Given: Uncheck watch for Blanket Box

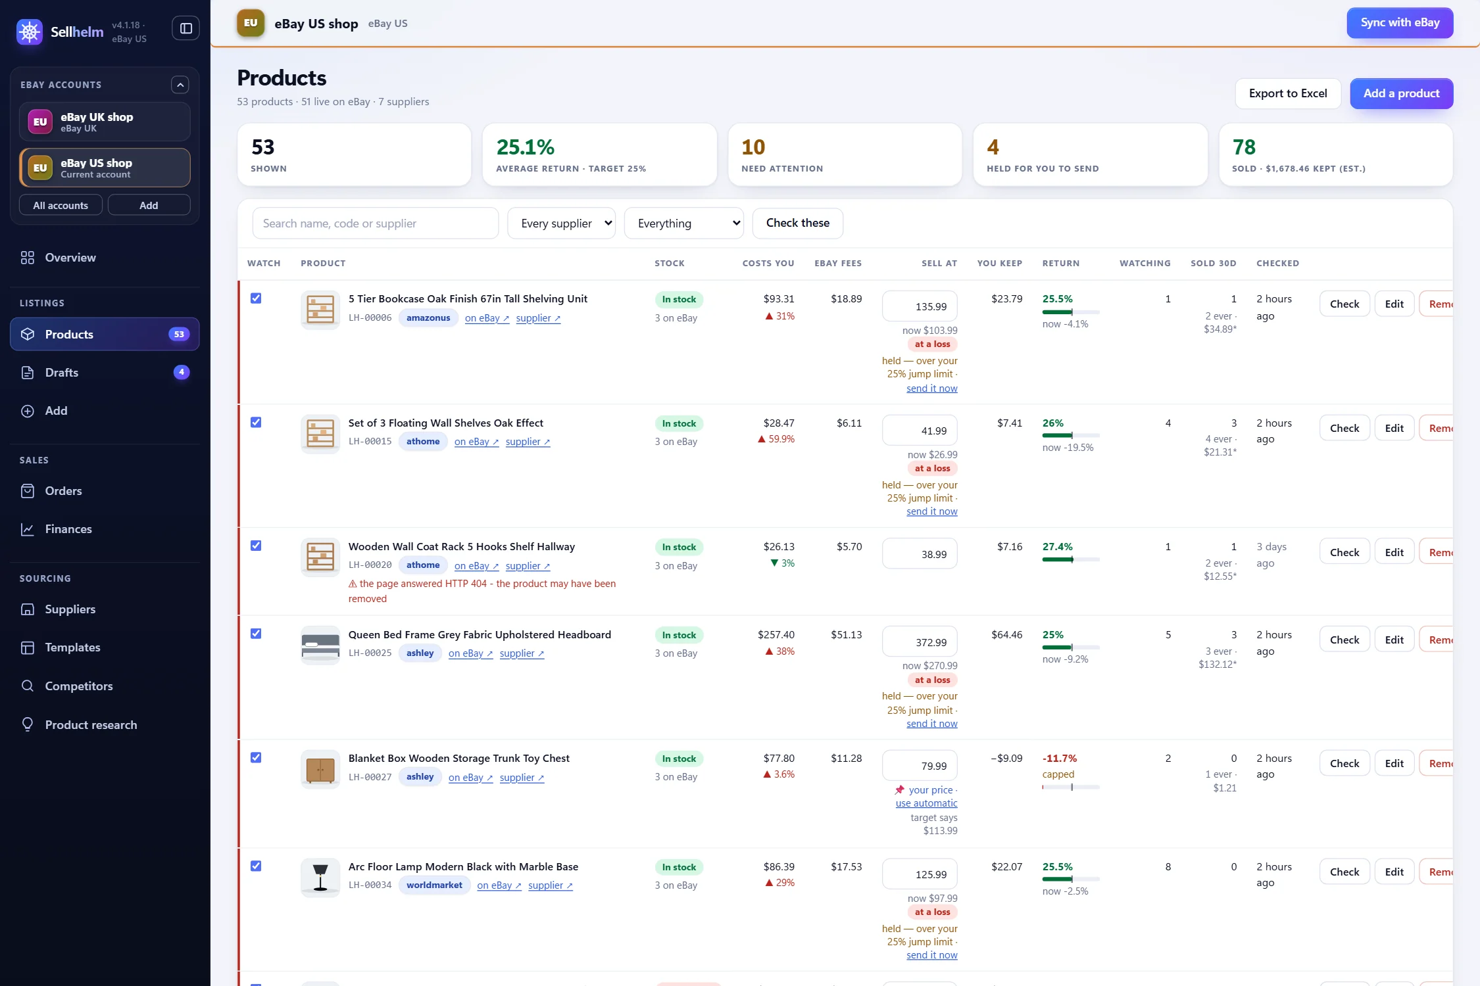Looking at the screenshot, I should coord(256,758).
